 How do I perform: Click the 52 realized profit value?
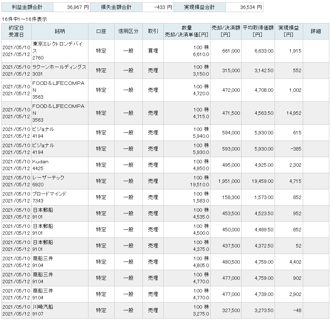tap(298, 246)
